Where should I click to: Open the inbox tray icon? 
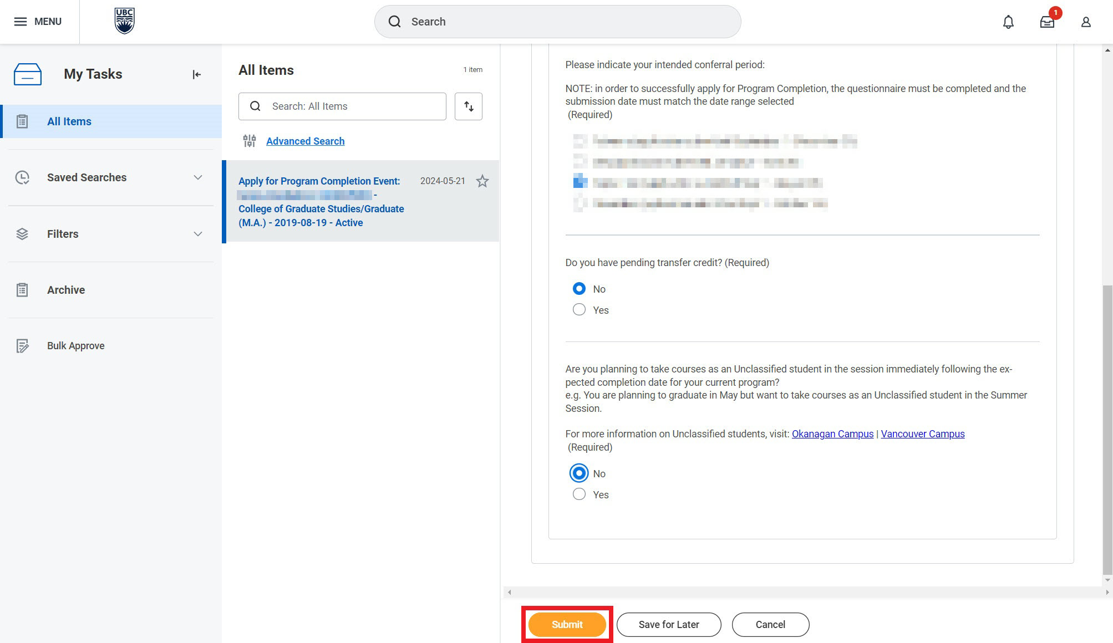pos(1046,22)
